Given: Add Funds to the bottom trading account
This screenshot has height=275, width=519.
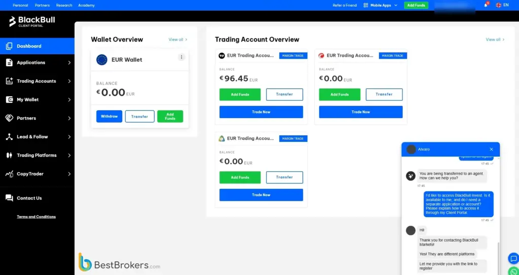Looking at the screenshot, I should [240, 177].
